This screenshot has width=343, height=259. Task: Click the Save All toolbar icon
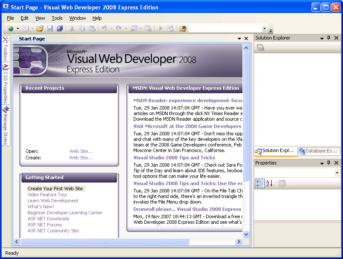59,28
